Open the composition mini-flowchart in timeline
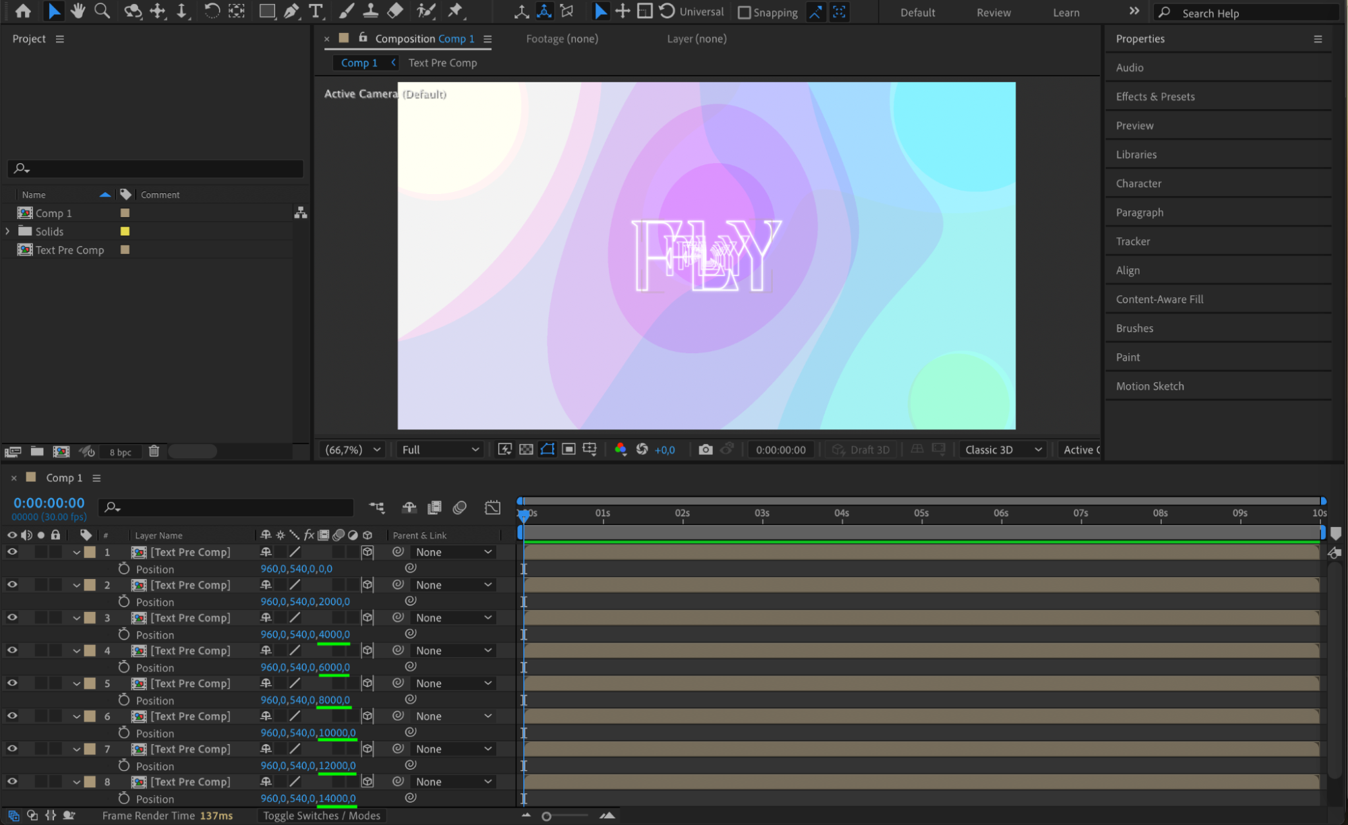The image size is (1348, 825). click(x=377, y=508)
